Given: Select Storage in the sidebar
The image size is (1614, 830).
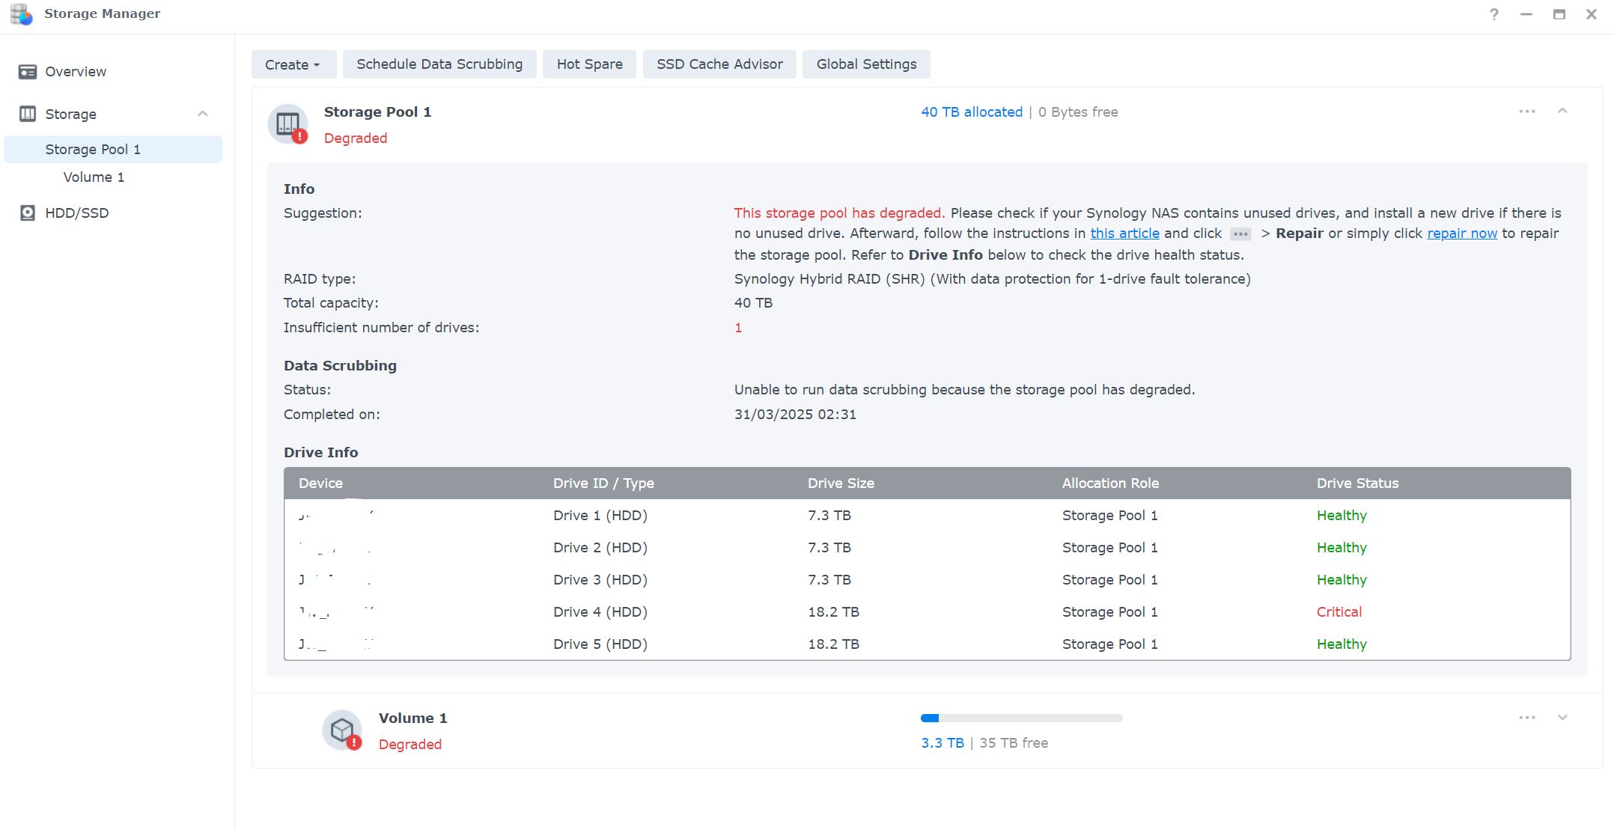Looking at the screenshot, I should point(70,114).
